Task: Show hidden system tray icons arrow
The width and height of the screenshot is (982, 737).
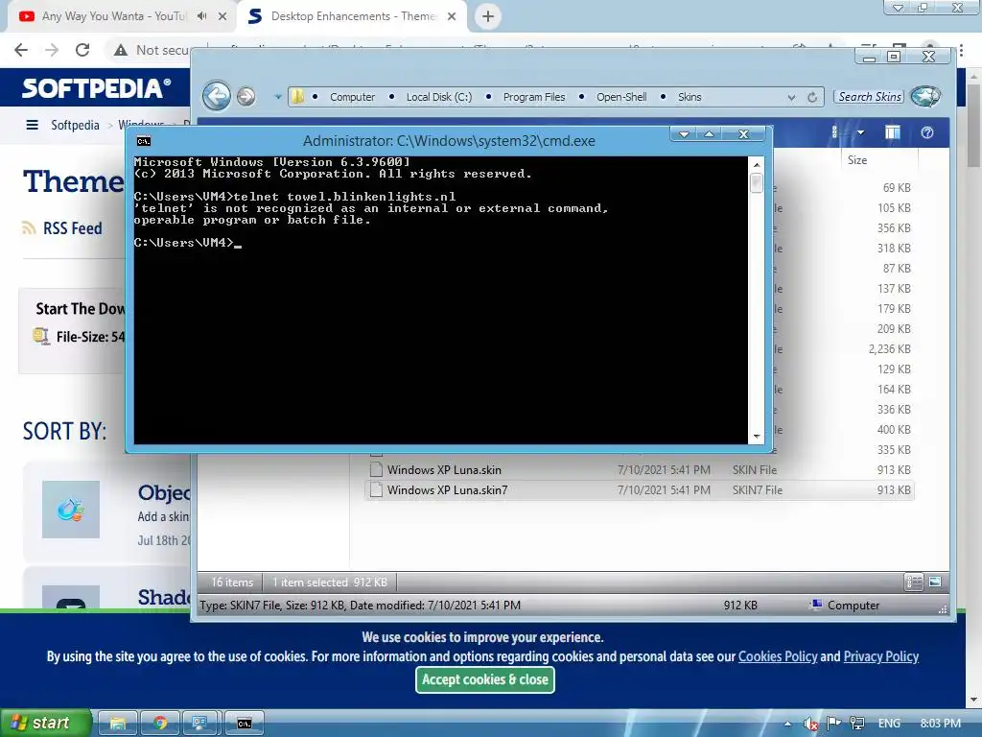Action: pyautogui.click(x=787, y=724)
